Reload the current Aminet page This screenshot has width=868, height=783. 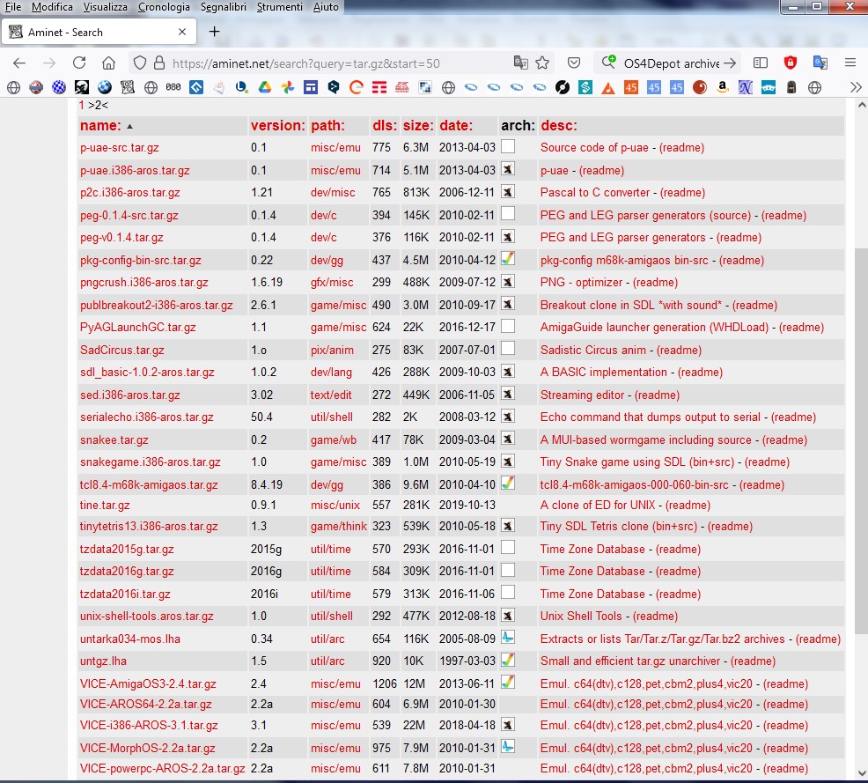click(79, 63)
